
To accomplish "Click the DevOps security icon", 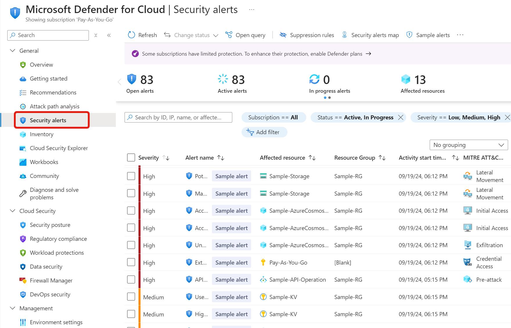I will (23, 294).
